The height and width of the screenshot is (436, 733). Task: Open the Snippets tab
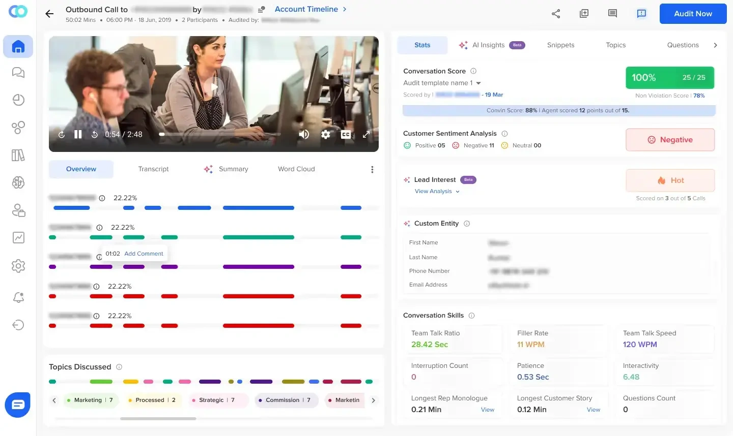[560, 45]
